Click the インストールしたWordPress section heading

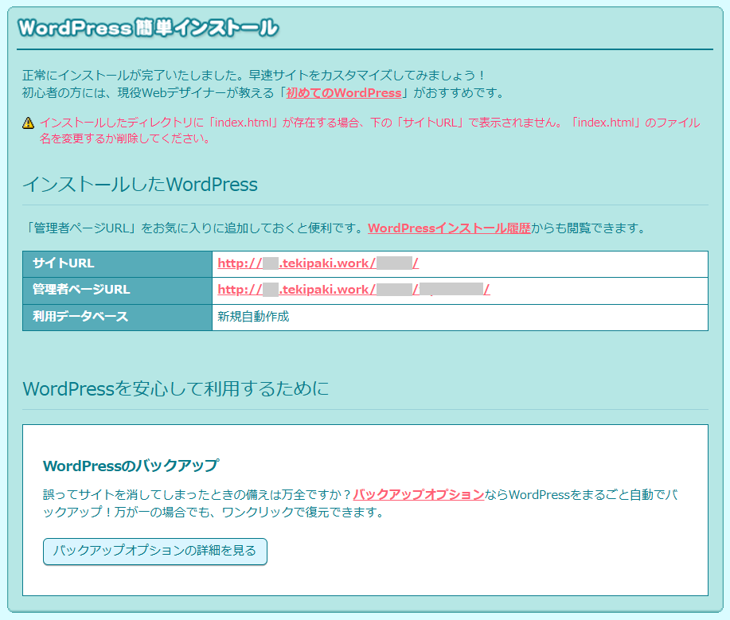coord(140,185)
